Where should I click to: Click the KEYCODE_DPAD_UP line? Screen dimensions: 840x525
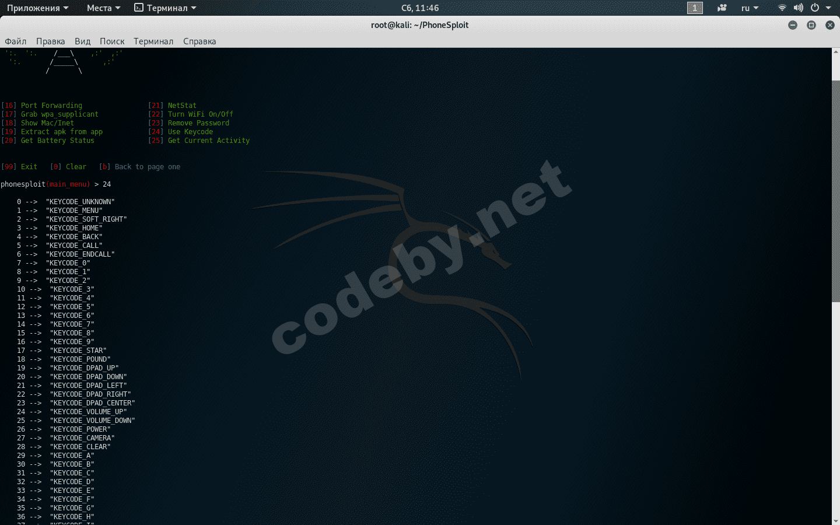pyautogui.click(x=68, y=368)
